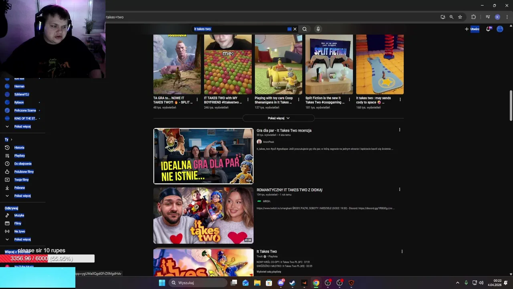The height and width of the screenshot is (289, 513).
Task: Start voice search with microphone icon
Action: coord(318,29)
